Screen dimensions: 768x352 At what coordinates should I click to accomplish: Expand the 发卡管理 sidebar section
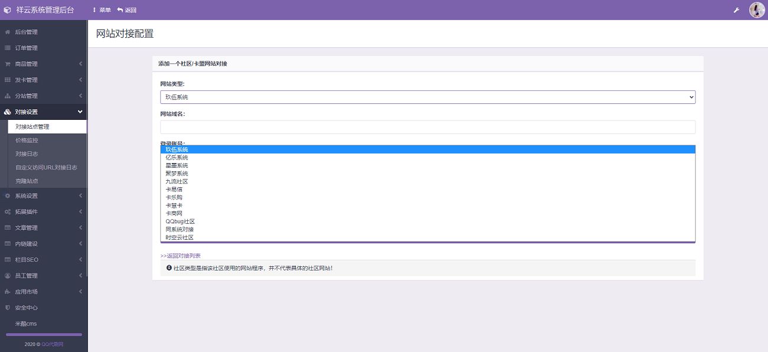[80, 80]
